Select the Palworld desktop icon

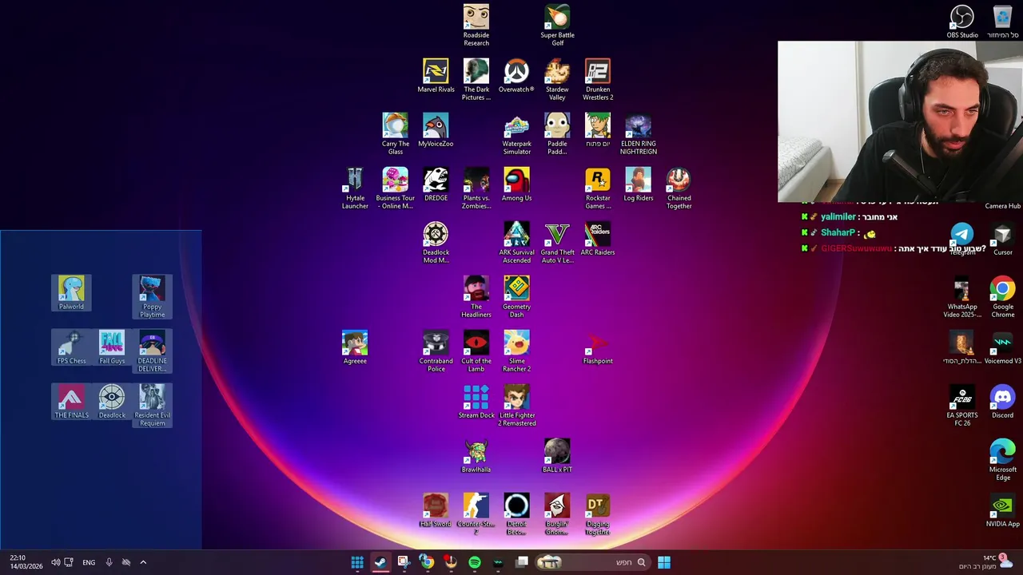point(71,293)
